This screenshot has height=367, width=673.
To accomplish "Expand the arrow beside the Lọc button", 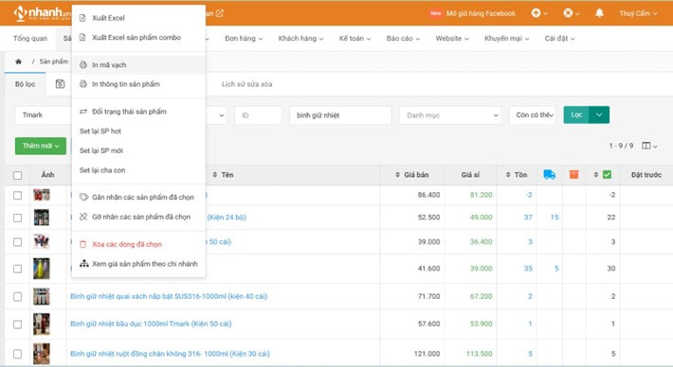I will click(x=599, y=114).
